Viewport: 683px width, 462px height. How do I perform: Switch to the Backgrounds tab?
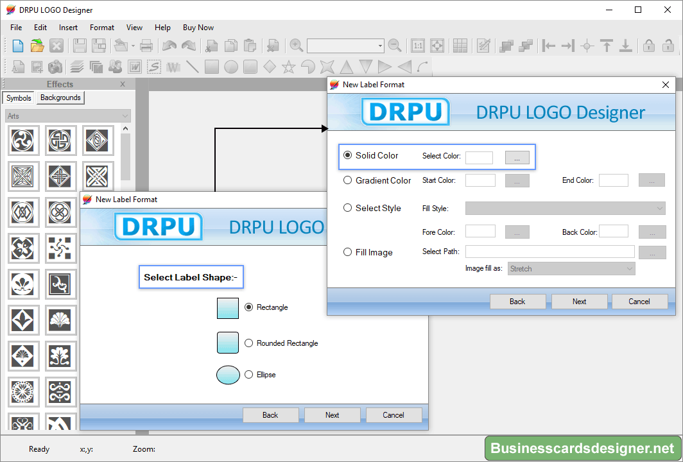click(x=60, y=98)
